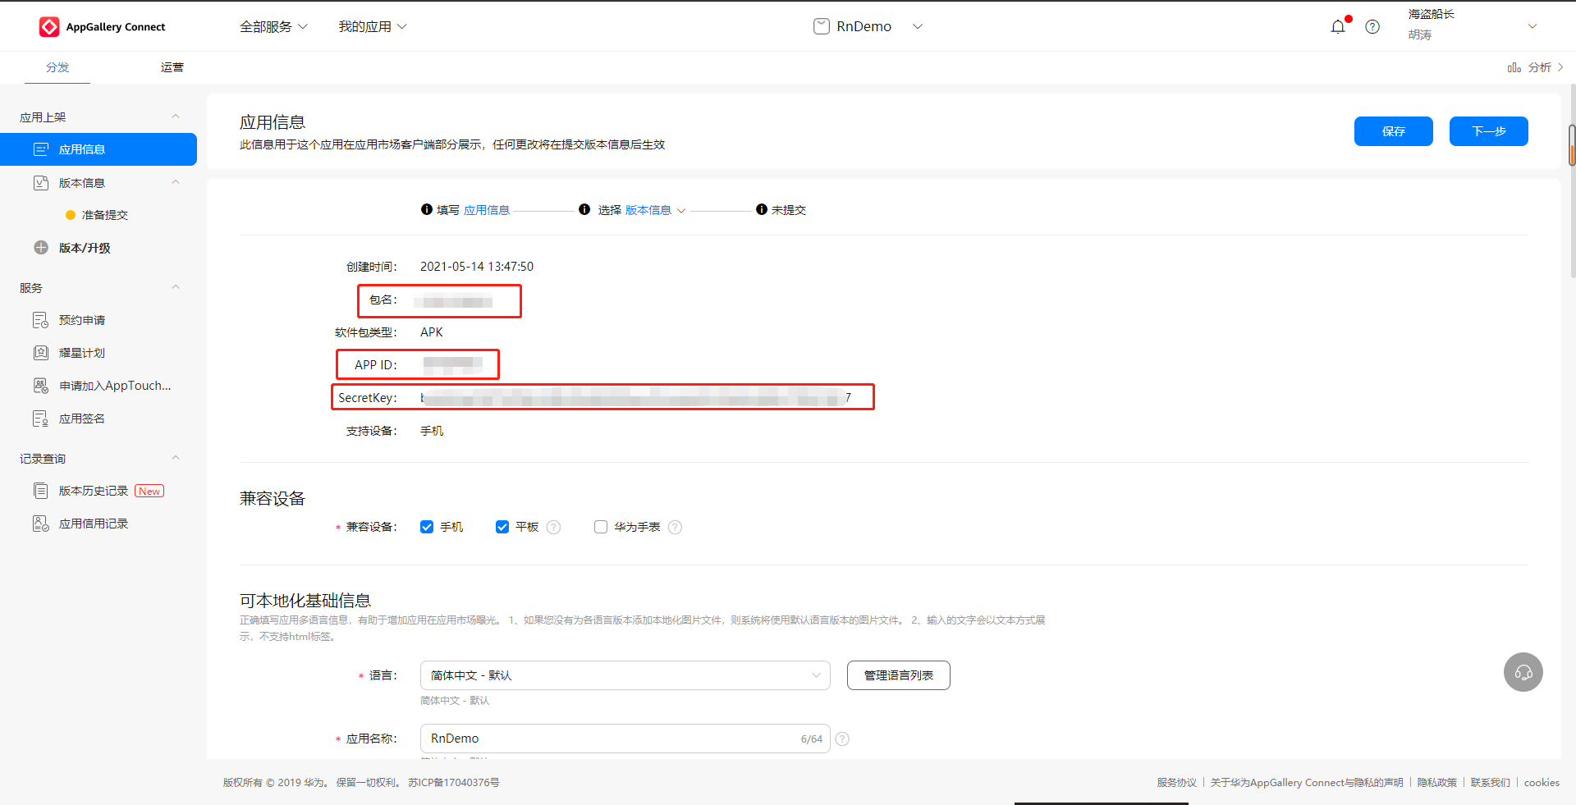Open 应用签名 in the sidebar
Screen dimensions: 1576x805
pyautogui.click(x=81, y=419)
